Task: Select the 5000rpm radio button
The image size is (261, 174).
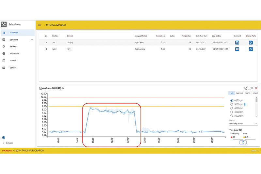Action: pos(232,104)
